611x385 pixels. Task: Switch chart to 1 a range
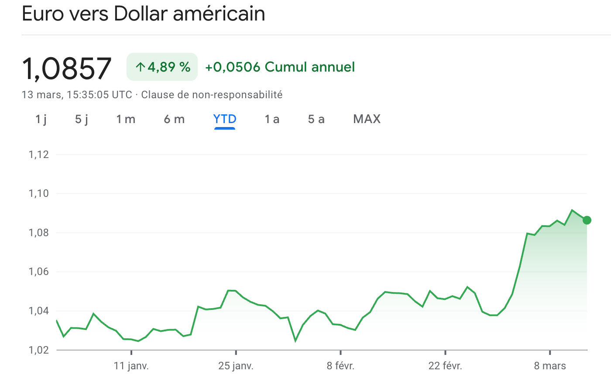click(x=272, y=119)
